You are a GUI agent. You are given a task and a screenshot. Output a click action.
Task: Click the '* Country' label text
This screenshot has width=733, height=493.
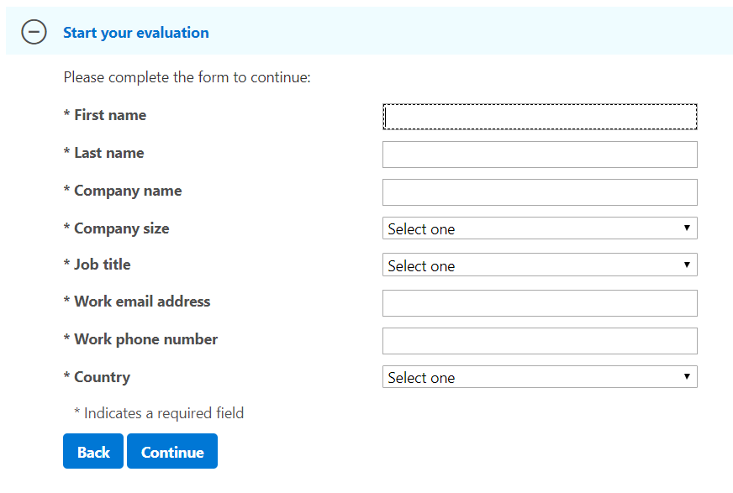tap(98, 377)
